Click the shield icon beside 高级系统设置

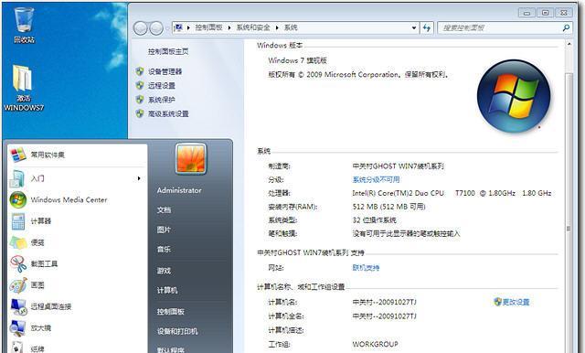pos(140,113)
